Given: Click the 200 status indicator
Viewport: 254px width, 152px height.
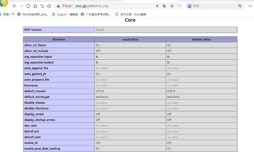Looking at the screenshot, I should click(250, 6).
